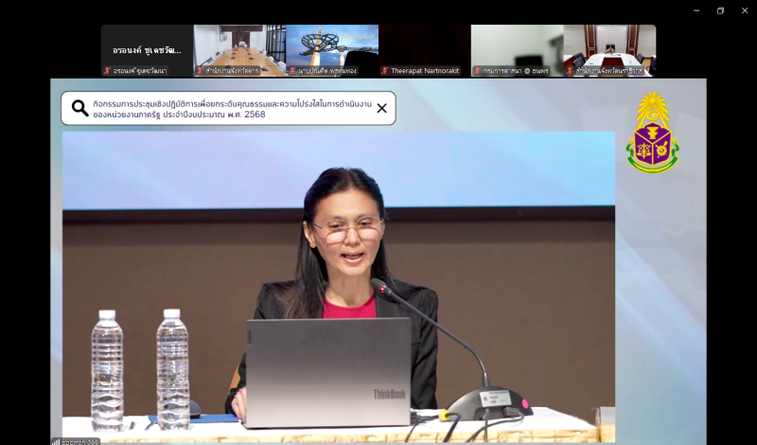Click the signal bars icon at bottom-left
This screenshot has height=445, width=757.
pos(56,441)
